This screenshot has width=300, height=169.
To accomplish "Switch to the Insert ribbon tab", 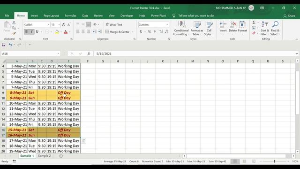I will coord(34,15).
